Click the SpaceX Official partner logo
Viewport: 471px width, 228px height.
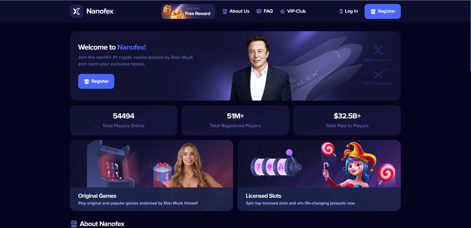(x=378, y=77)
